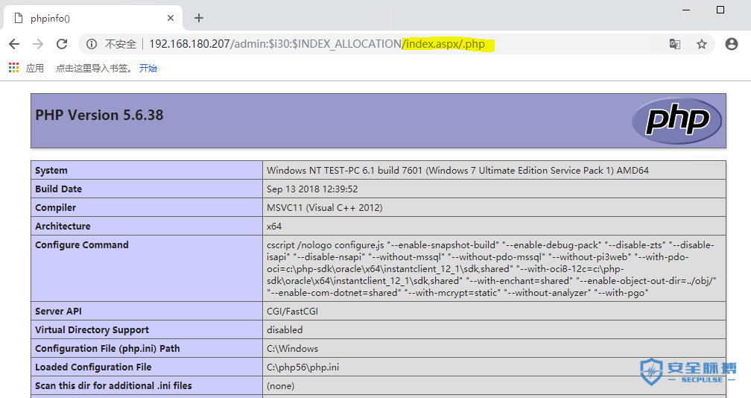This screenshot has height=398, width=751.
Task: Click the Architecture row label
Action: pyautogui.click(x=63, y=226)
